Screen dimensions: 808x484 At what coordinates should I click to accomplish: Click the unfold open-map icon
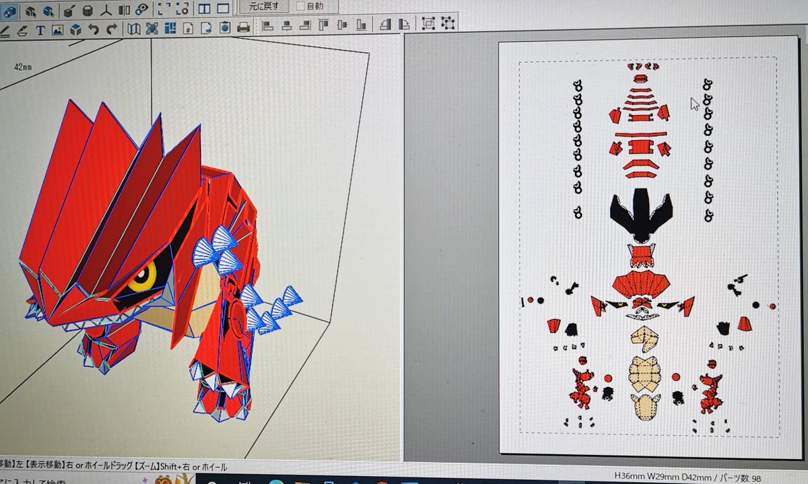[x=133, y=28]
